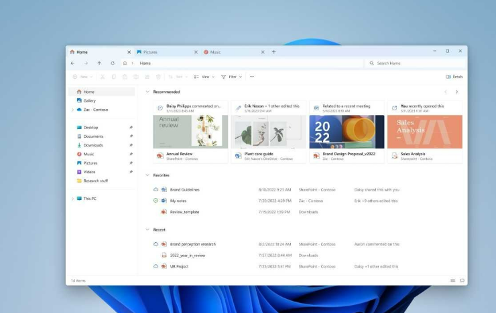The width and height of the screenshot is (496, 313).
Task: Select Home in the sidebar
Action: [x=102, y=92]
